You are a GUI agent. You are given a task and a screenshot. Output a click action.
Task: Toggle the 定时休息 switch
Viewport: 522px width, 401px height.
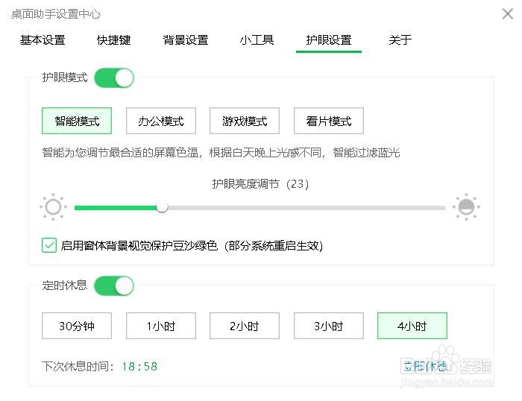(x=114, y=286)
